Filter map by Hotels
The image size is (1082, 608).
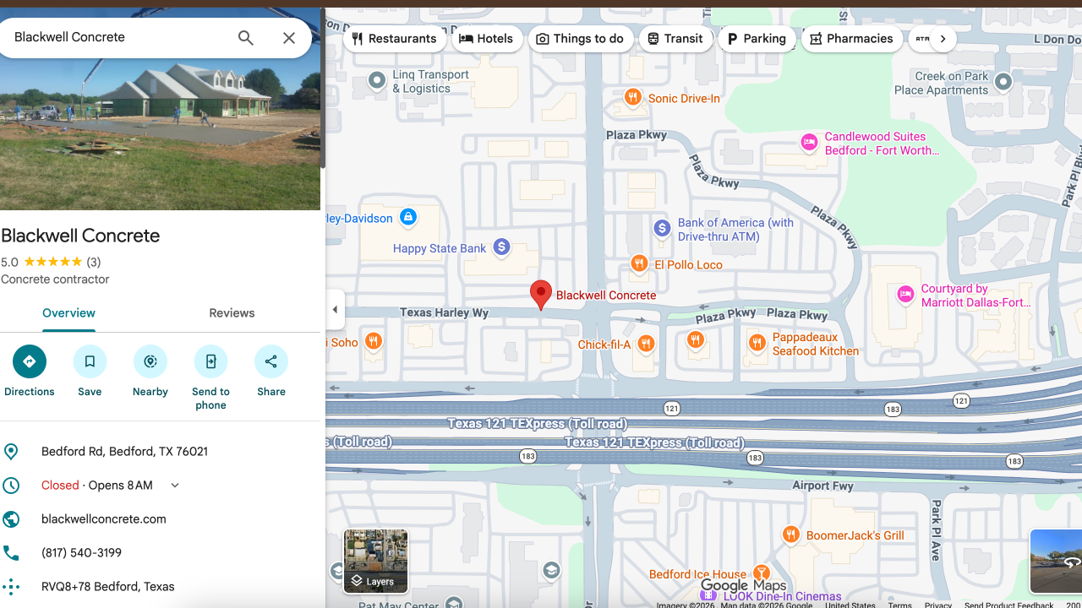[488, 39]
